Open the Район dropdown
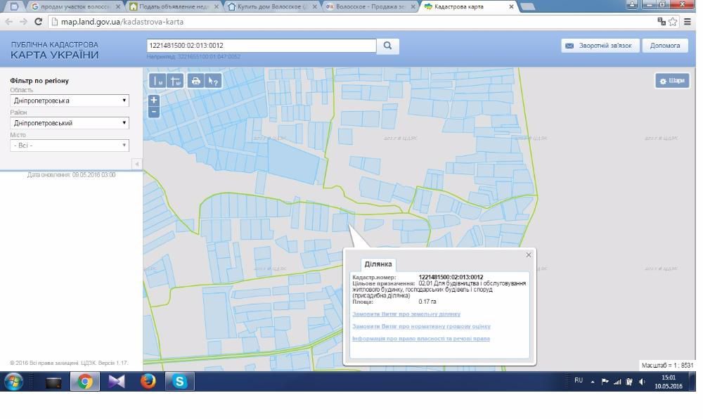Image resolution: width=703 pixels, height=419 pixels. 70,123
